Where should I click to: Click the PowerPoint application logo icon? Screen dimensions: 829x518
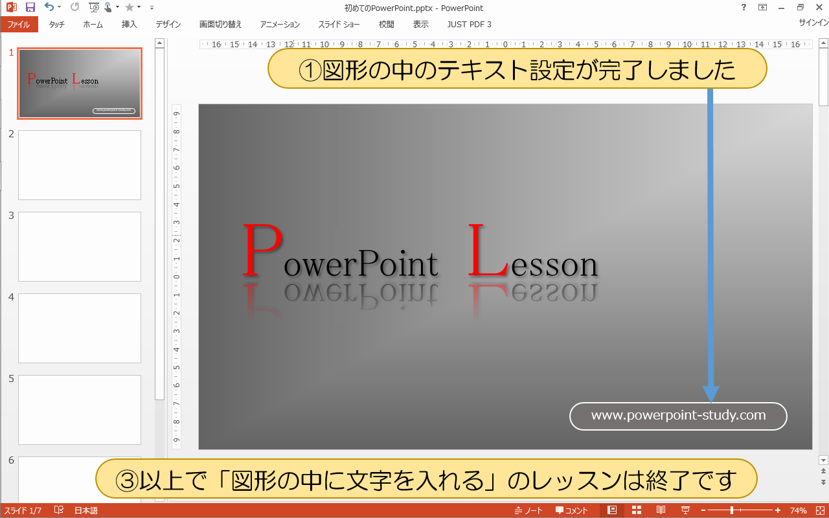11,8
